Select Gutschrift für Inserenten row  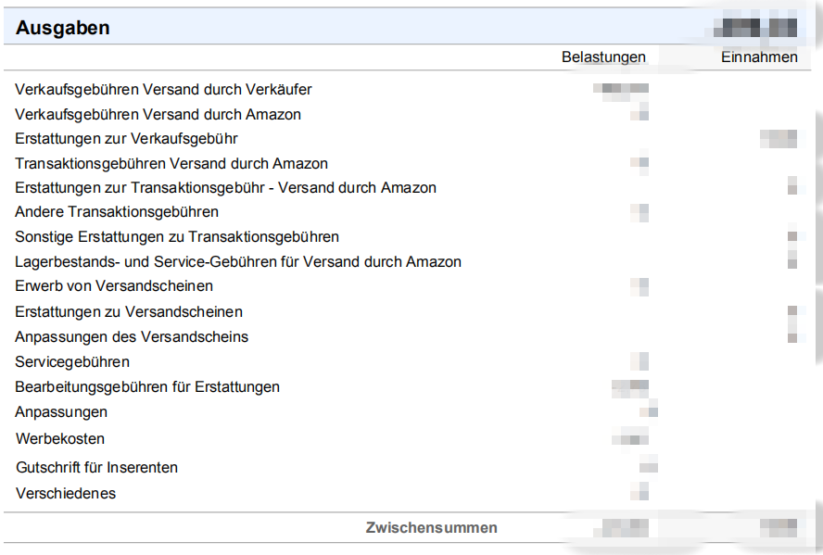tap(96, 468)
